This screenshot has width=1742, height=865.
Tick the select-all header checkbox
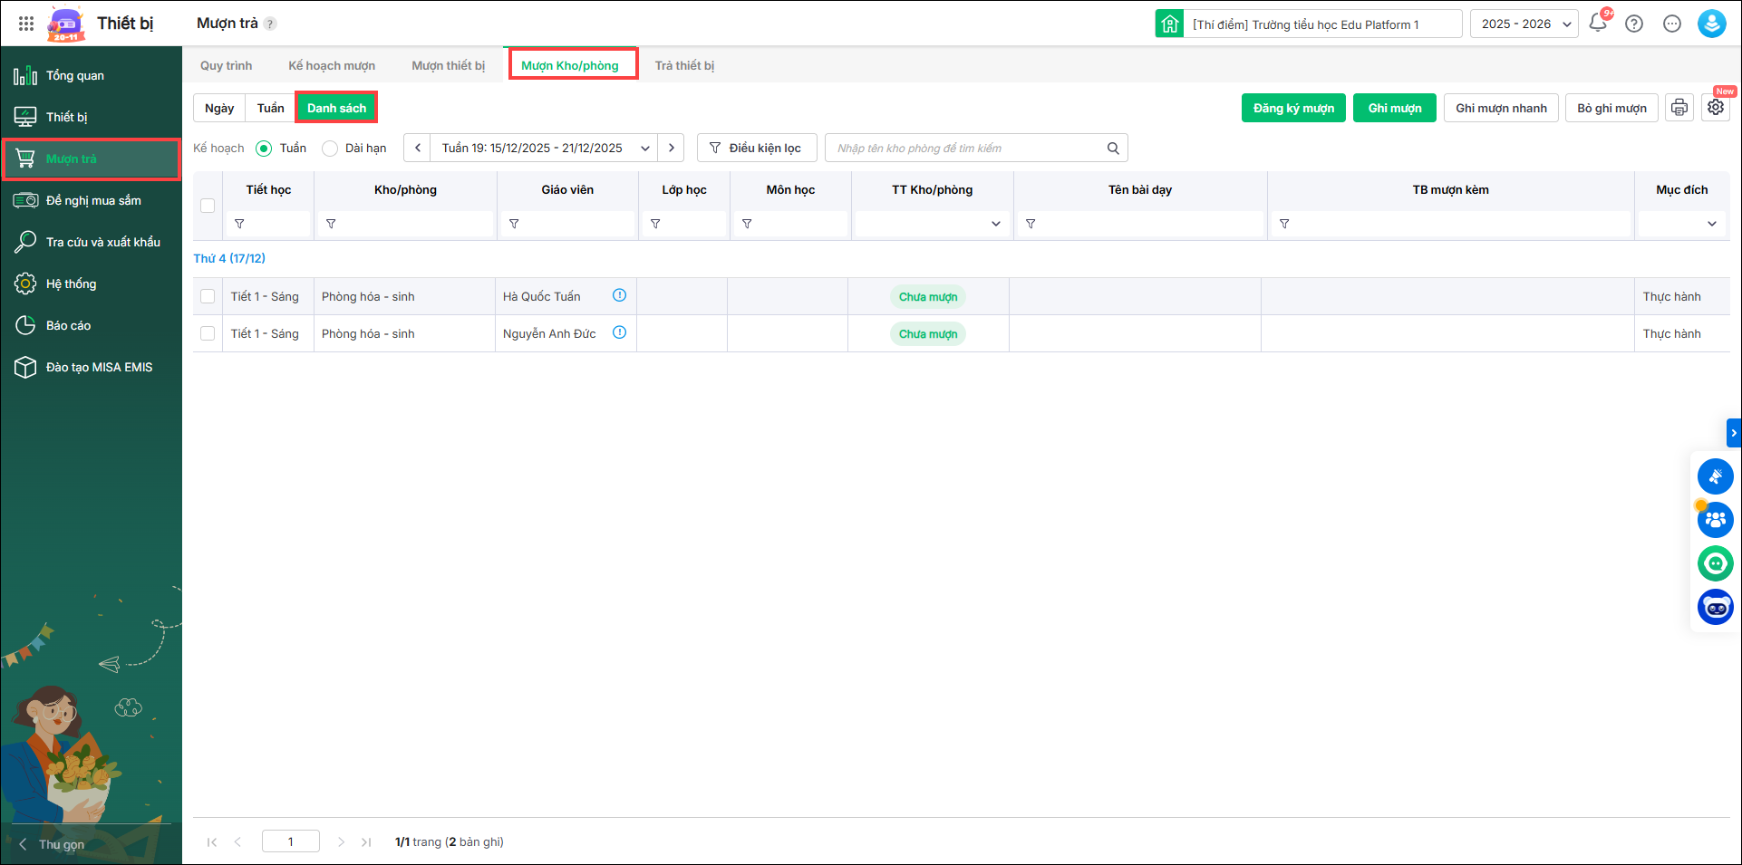208,206
